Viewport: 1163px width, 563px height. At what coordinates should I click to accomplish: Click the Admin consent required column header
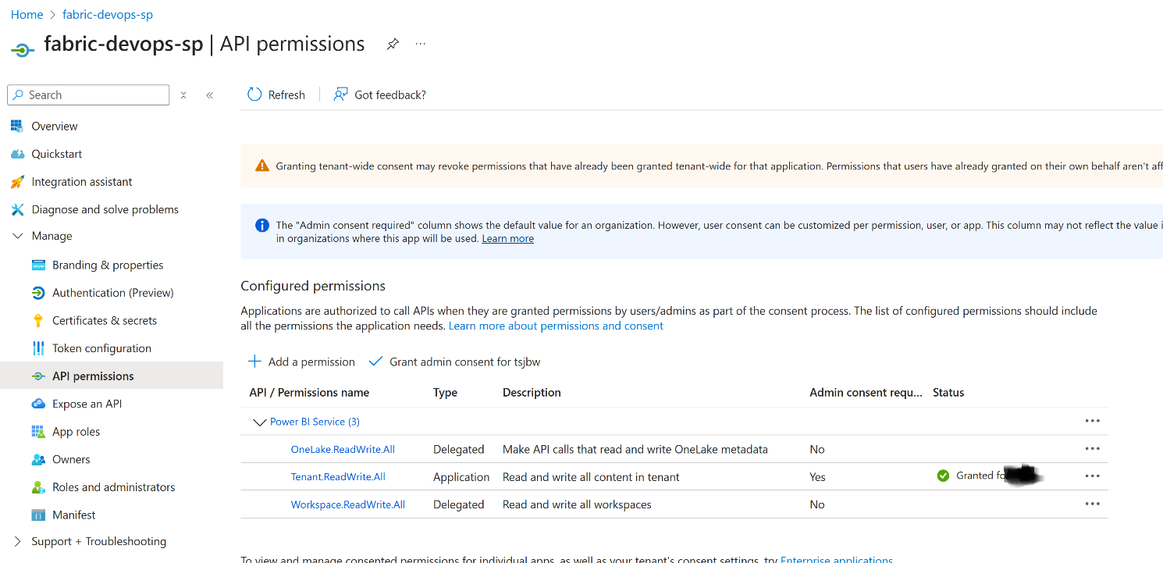point(866,393)
